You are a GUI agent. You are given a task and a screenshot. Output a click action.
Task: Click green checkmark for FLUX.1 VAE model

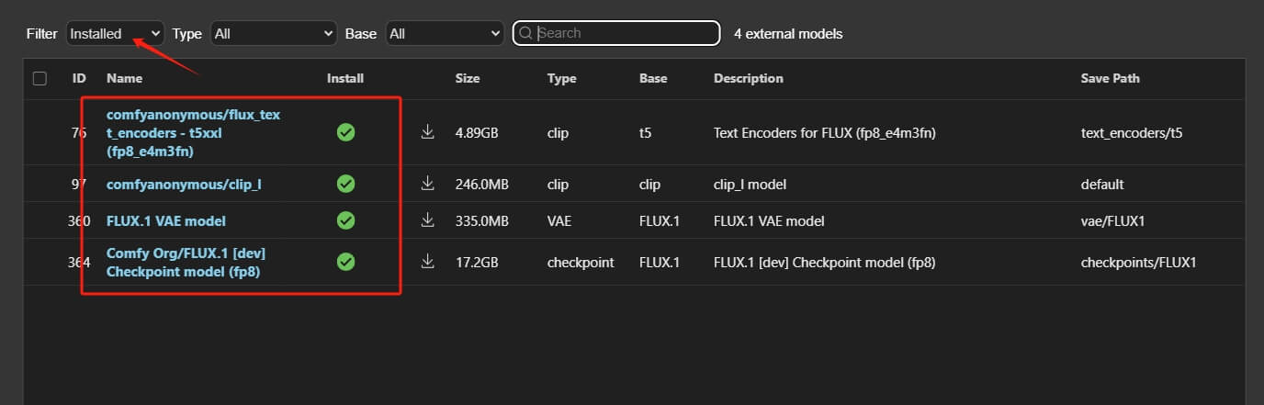(x=345, y=220)
